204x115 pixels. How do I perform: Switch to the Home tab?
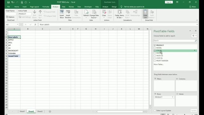[17, 7]
